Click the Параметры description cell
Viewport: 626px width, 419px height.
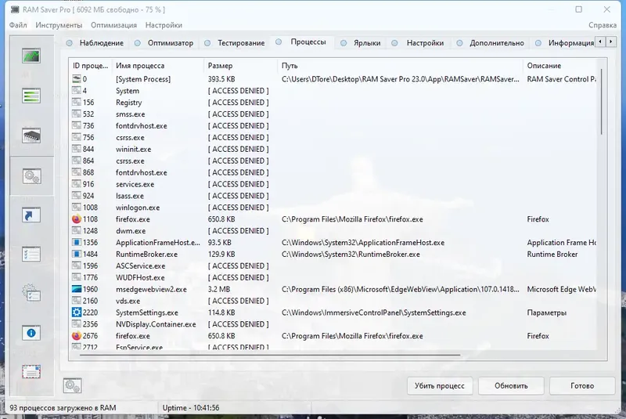click(546, 312)
